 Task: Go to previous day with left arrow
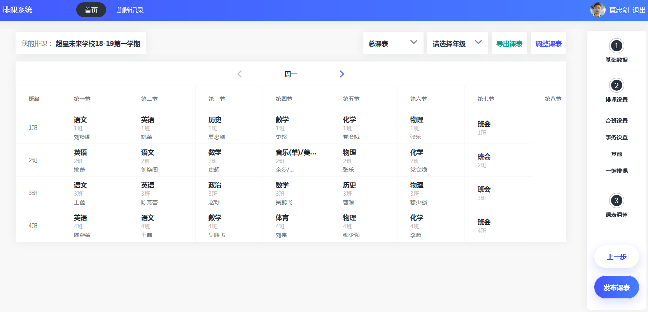240,74
